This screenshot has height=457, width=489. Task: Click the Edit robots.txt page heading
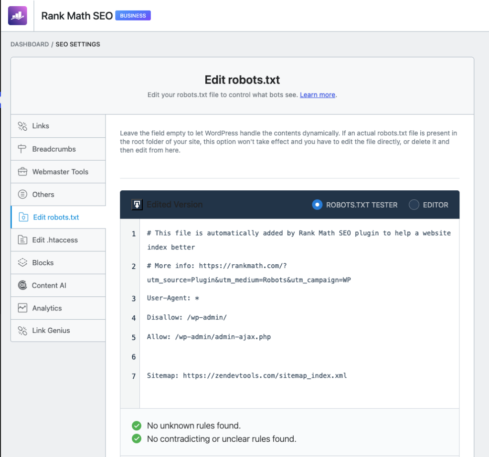(x=242, y=80)
